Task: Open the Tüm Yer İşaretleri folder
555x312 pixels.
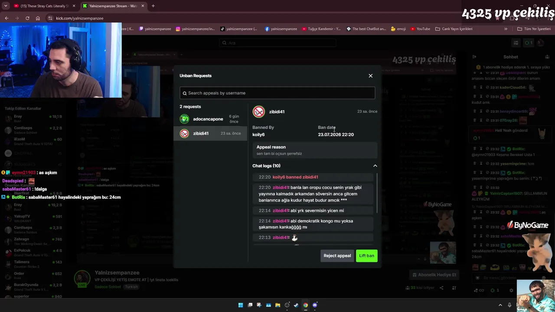Action: tap(534, 29)
